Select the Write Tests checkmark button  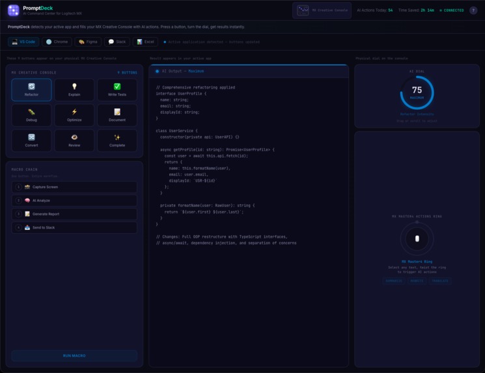[x=117, y=90]
